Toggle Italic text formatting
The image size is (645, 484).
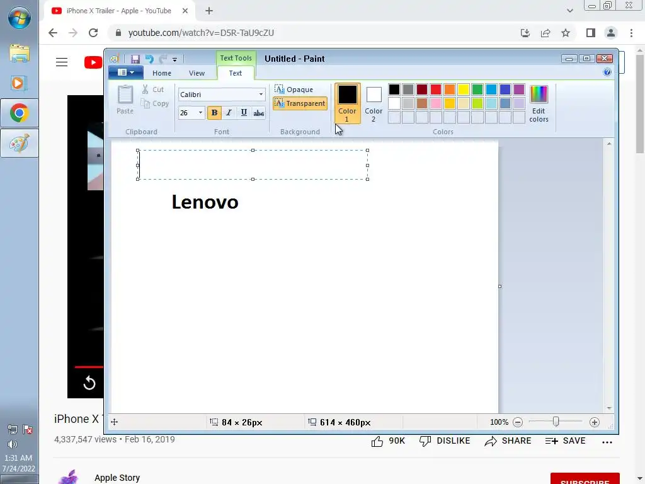coord(229,112)
